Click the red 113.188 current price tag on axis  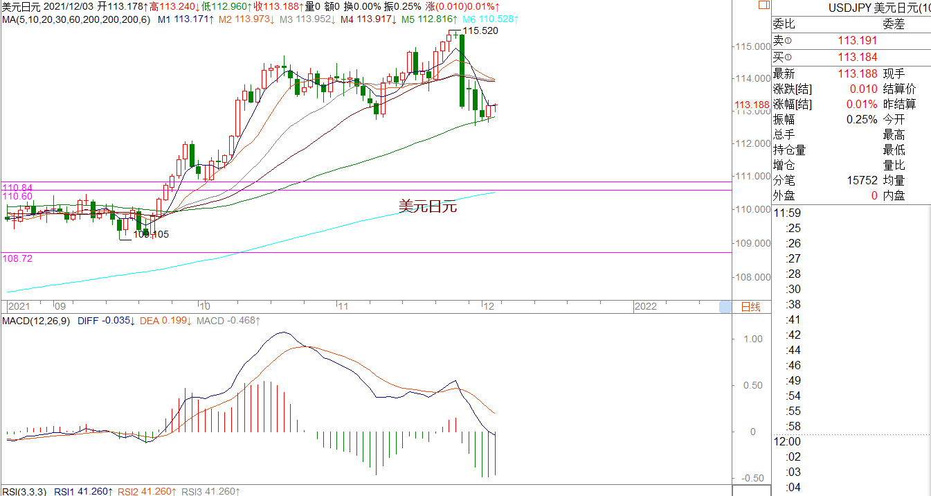tap(752, 105)
